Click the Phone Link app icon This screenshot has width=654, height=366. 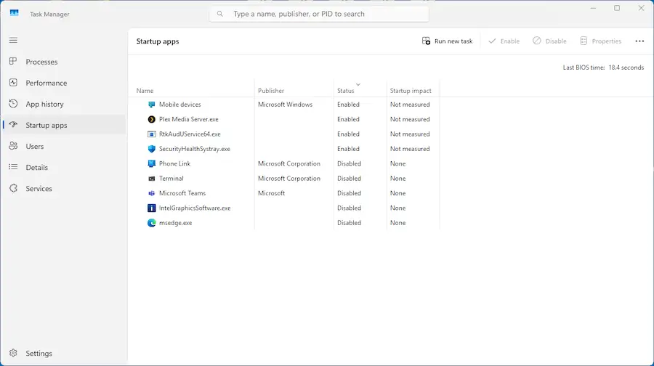(x=151, y=163)
